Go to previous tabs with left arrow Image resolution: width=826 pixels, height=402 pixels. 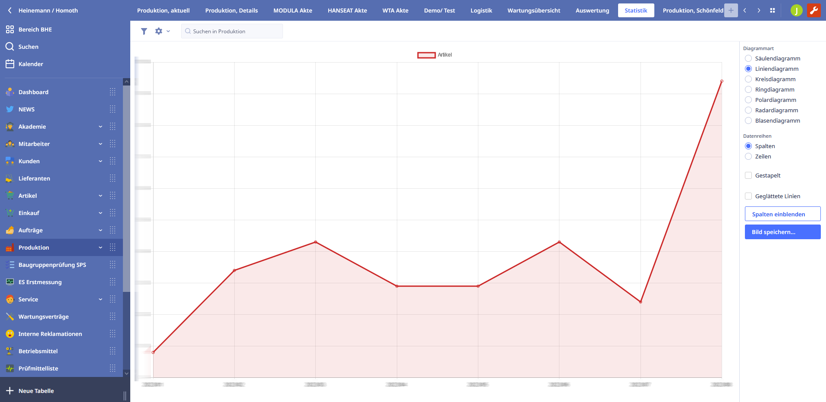point(744,10)
